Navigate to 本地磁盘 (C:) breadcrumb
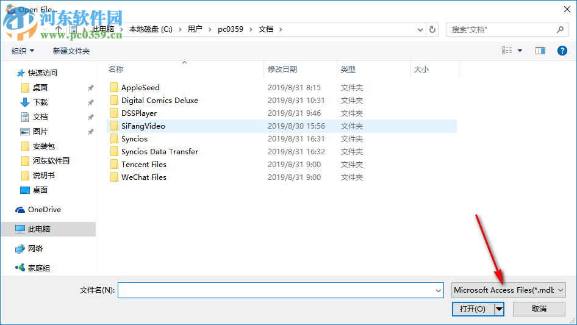This screenshot has height=325, width=577. coord(151,29)
